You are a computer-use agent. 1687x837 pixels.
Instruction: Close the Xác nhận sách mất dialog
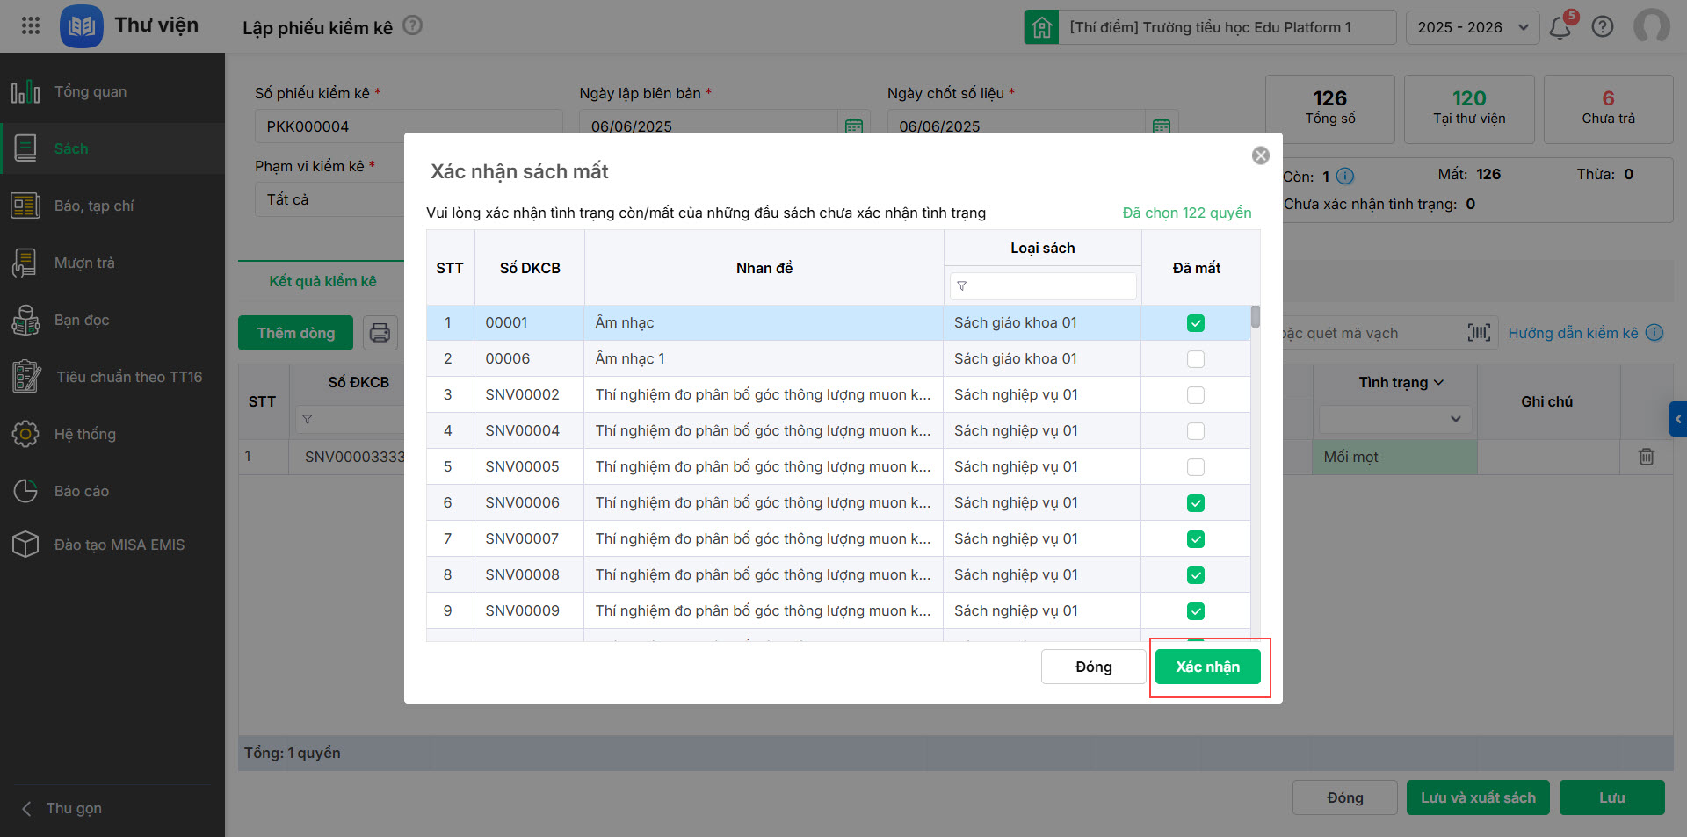click(x=1261, y=155)
